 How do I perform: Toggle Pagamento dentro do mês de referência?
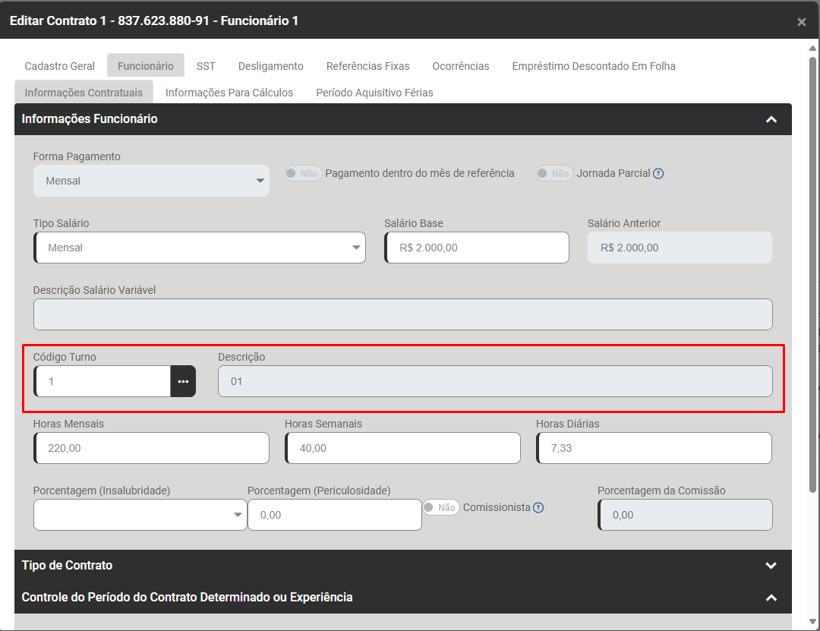304,173
